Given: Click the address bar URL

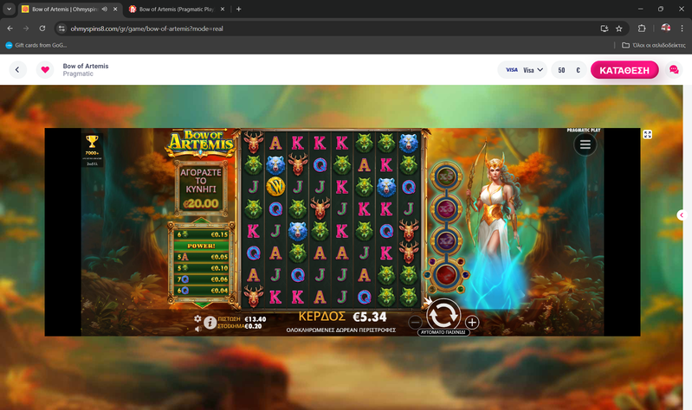Looking at the screenshot, I should [x=147, y=29].
